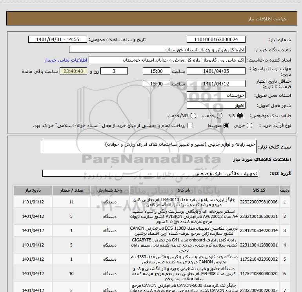Click the response deadline time field 15:00
This screenshot has height=292, width=302.
(156, 71)
